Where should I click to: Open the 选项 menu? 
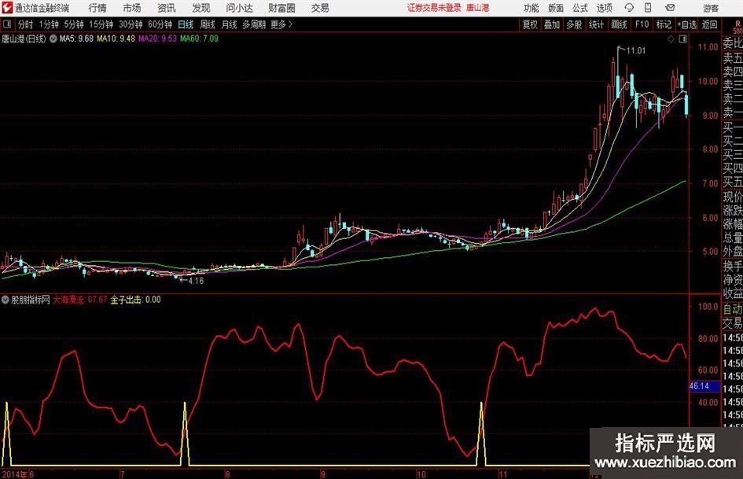coord(604,8)
